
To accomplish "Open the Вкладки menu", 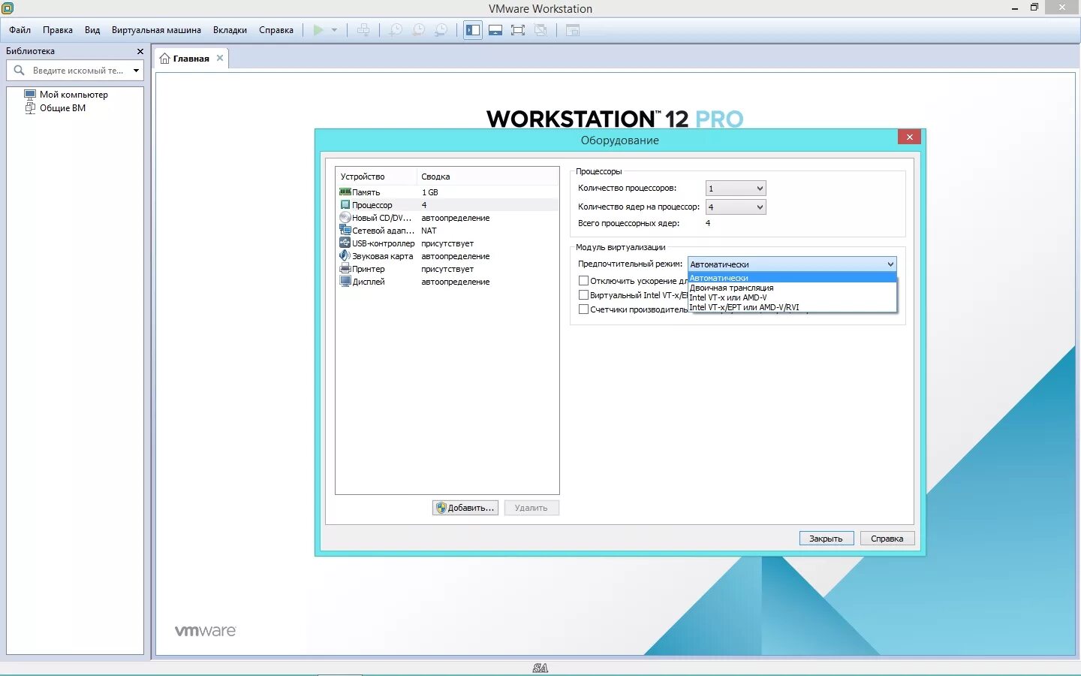I will [230, 30].
